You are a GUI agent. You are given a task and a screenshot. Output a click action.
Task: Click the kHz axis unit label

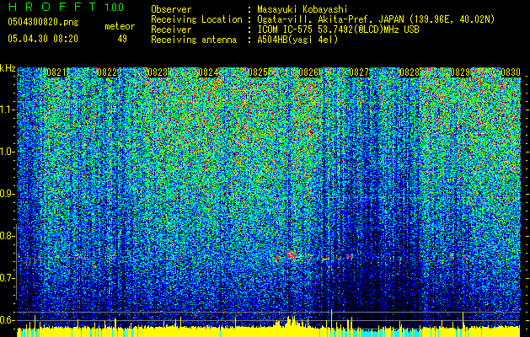point(8,68)
